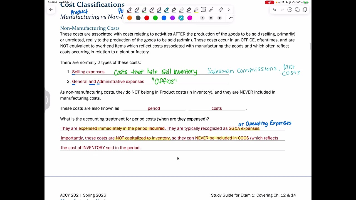Select the link-shaped tool in toolbar
Screen dimensions: 356x200
(x=211, y=10)
